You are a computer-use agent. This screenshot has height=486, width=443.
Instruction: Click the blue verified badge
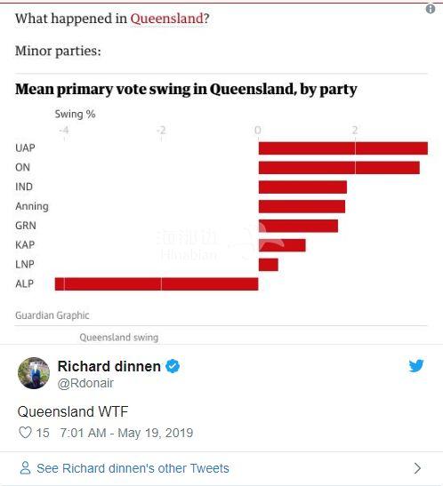pyautogui.click(x=173, y=366)
